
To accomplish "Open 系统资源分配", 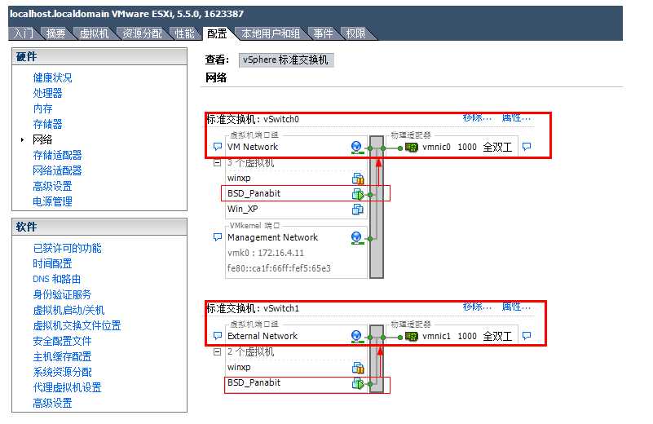I will point(62,372).
